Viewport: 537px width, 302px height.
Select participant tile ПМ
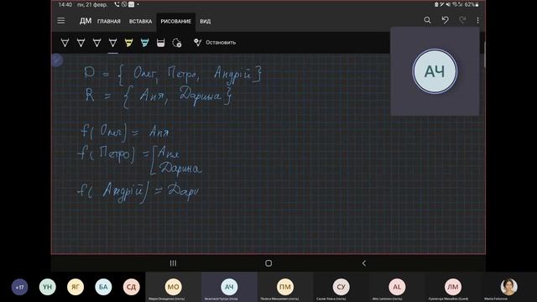pos(285,287)
